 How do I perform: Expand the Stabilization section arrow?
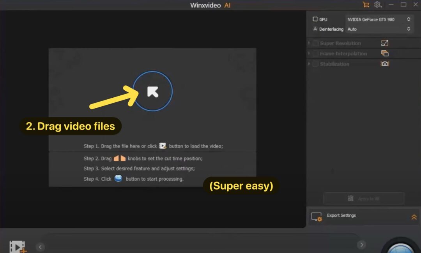tap(309, 64)
